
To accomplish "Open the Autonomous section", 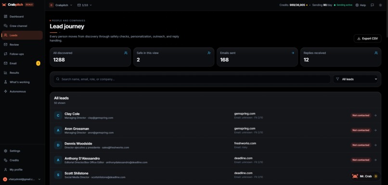I will point(22,92).
